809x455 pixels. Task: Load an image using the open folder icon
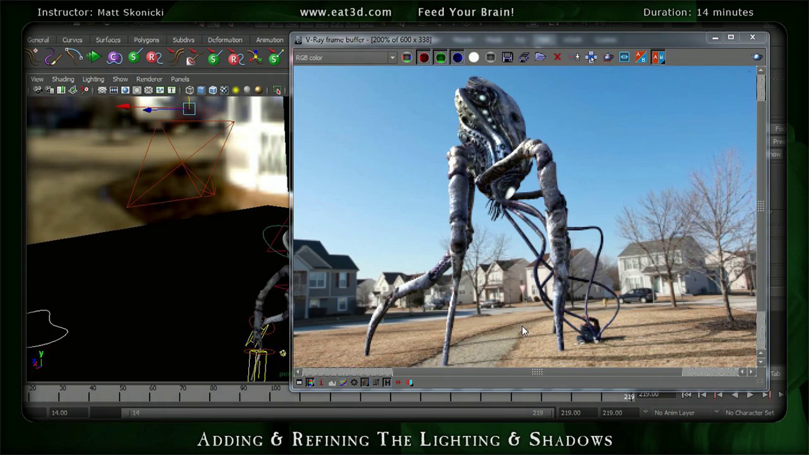coord(540,57)
